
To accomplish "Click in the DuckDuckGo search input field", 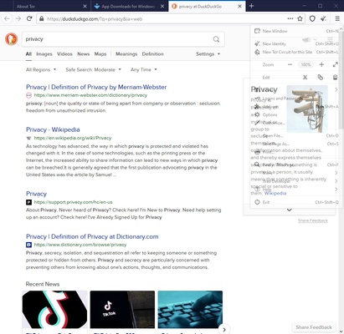I will click(117, 39).
